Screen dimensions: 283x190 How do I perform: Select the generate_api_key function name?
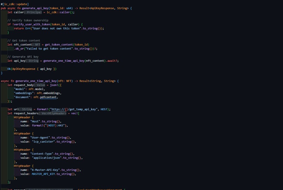pyautogui.click(x=35, y=8)
